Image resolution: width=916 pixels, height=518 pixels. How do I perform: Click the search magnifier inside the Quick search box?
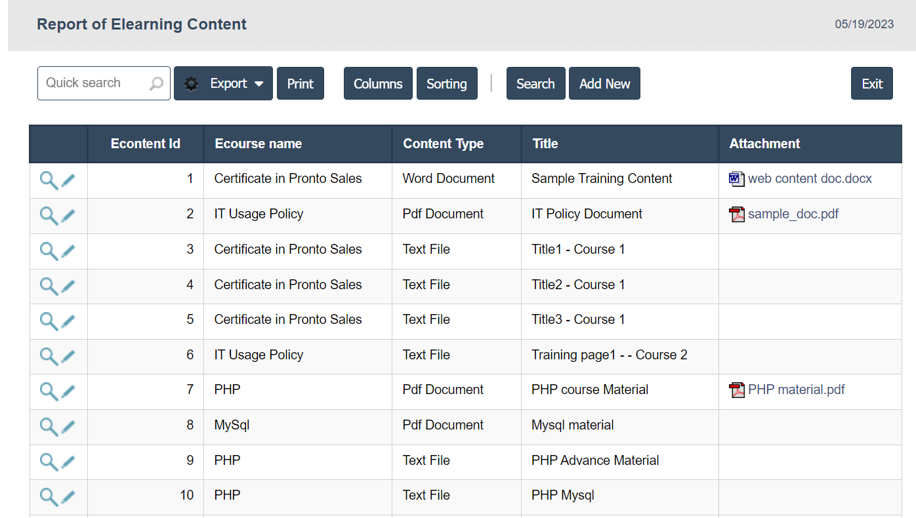pos(156,84)
